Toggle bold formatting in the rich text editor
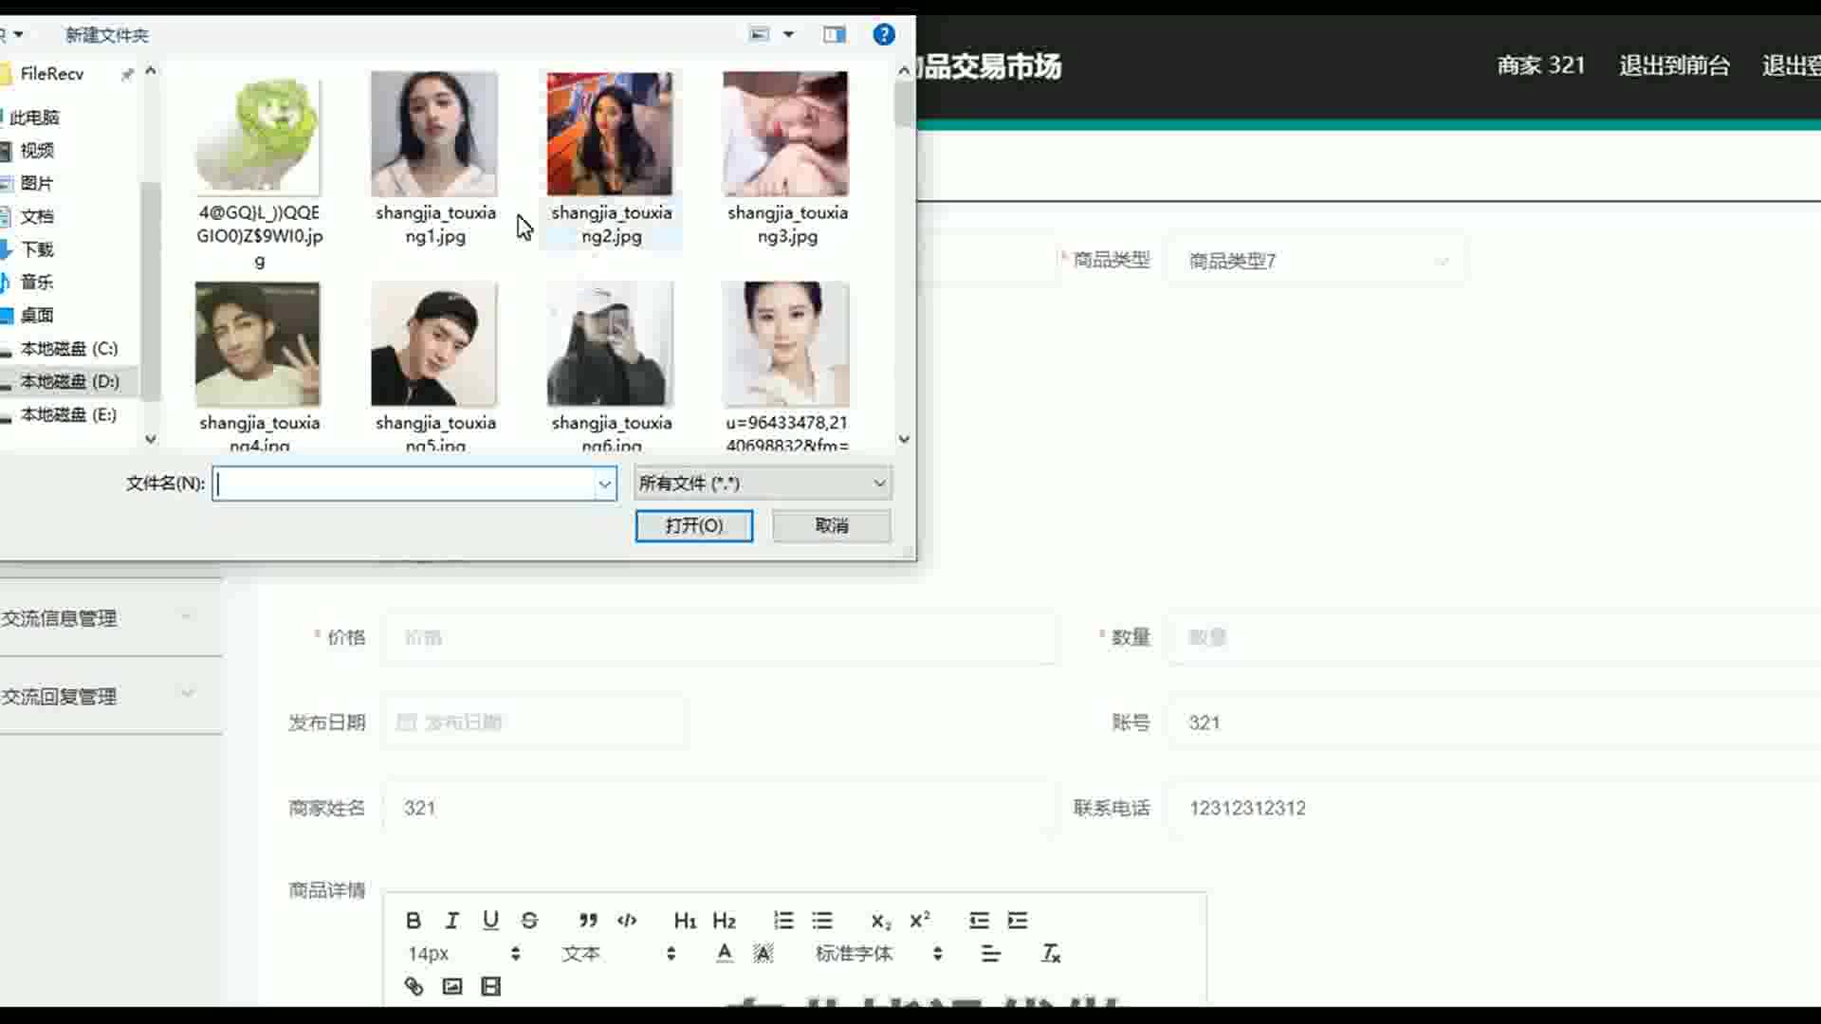The width and height of the screenshot is (1821, 1024). pyautogui.click(x=414, y=920)
